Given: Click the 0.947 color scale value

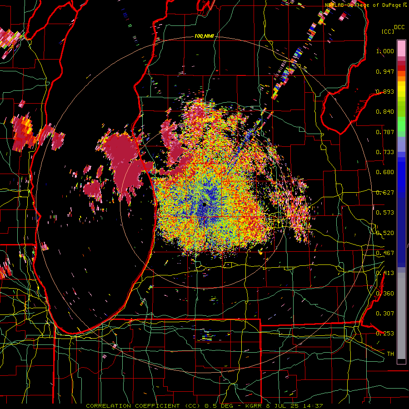Looking at the screenshot, I should pyautogui.click(x=385, y=71).
